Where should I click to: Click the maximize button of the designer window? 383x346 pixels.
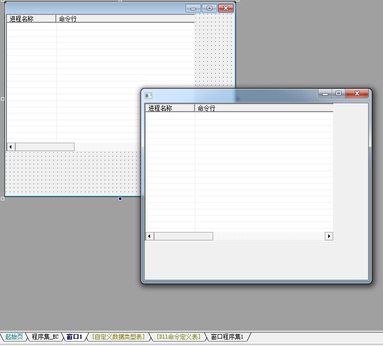[x=209, y=8]
